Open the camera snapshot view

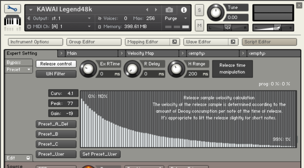pos(169,10)
